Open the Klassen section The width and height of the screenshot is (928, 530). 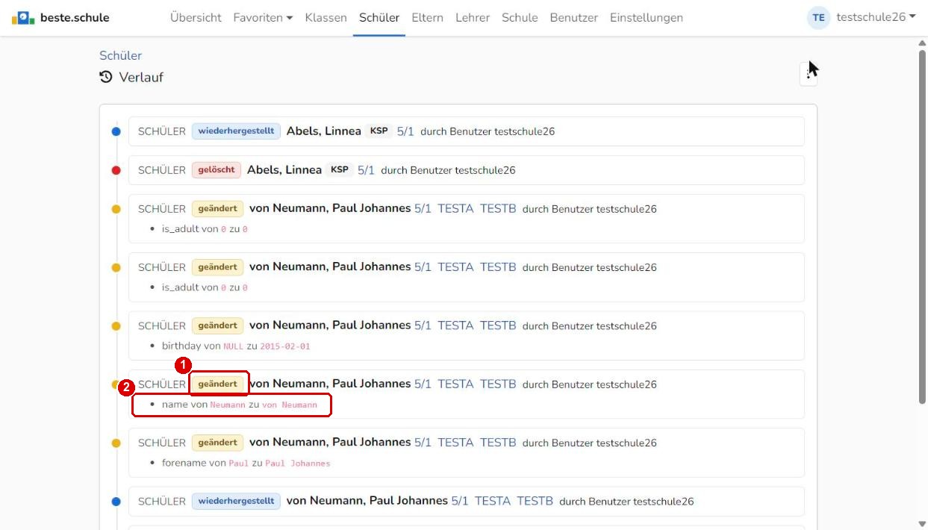[326, 17]
